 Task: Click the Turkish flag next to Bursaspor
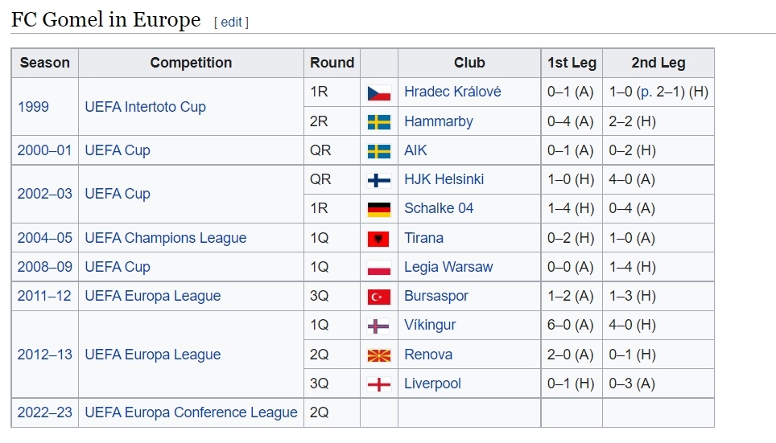pos(379,297)
